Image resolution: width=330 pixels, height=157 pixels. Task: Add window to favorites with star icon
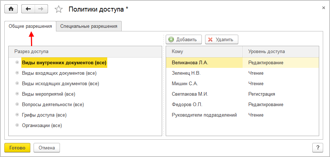point(58,9)
